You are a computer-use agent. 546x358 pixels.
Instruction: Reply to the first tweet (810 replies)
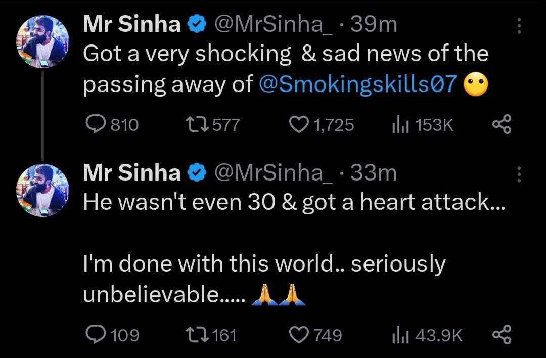95,125
